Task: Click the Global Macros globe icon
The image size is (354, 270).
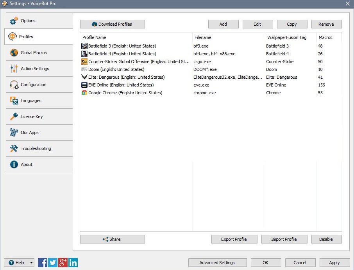Action: pyautogui.click(x=14, y=53)
